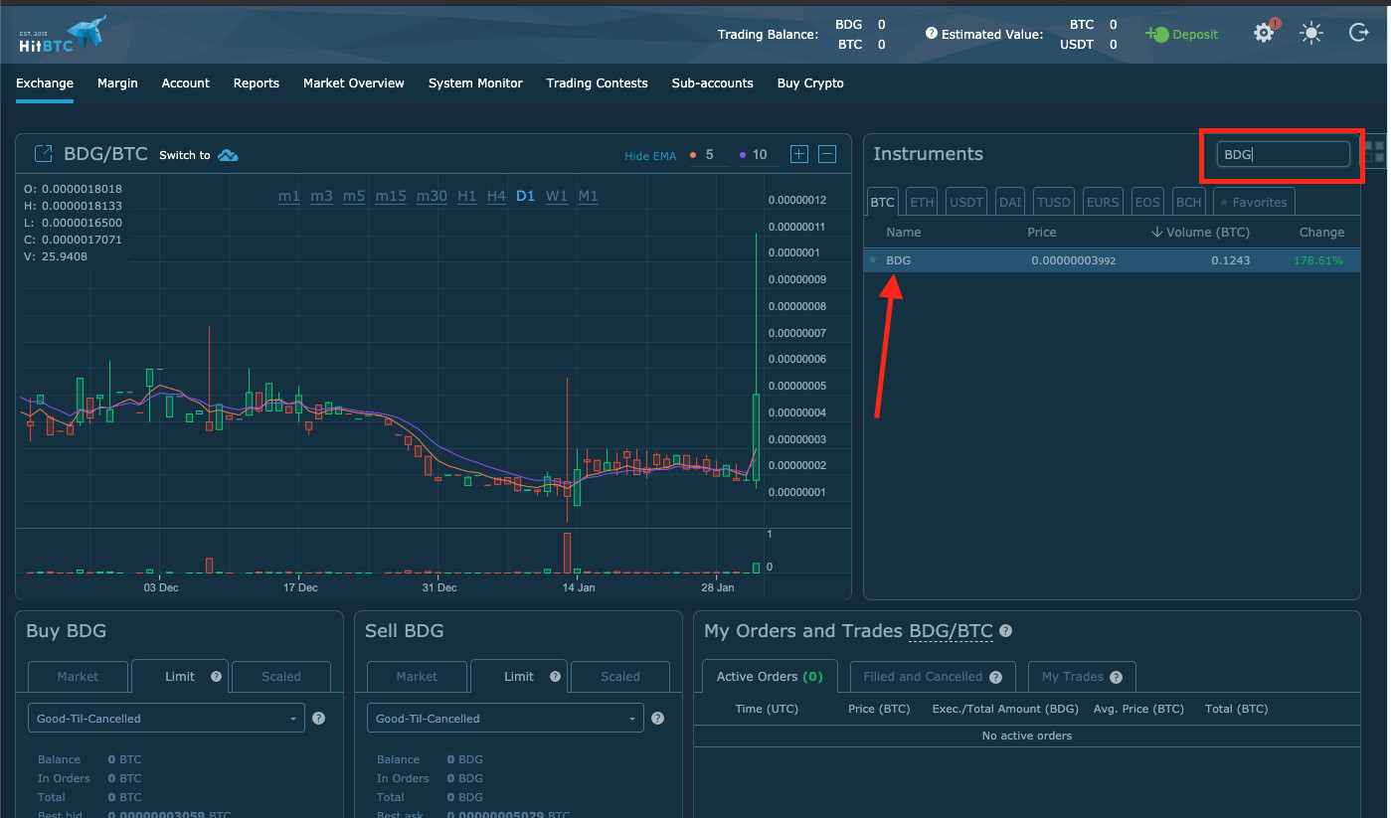This screenshot has width=1391, height=818.
Task: Open Exchange menu
Action: pos(45,83)
